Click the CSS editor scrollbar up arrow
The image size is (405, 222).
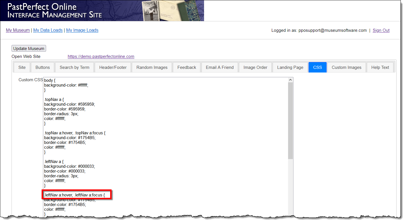291,80
